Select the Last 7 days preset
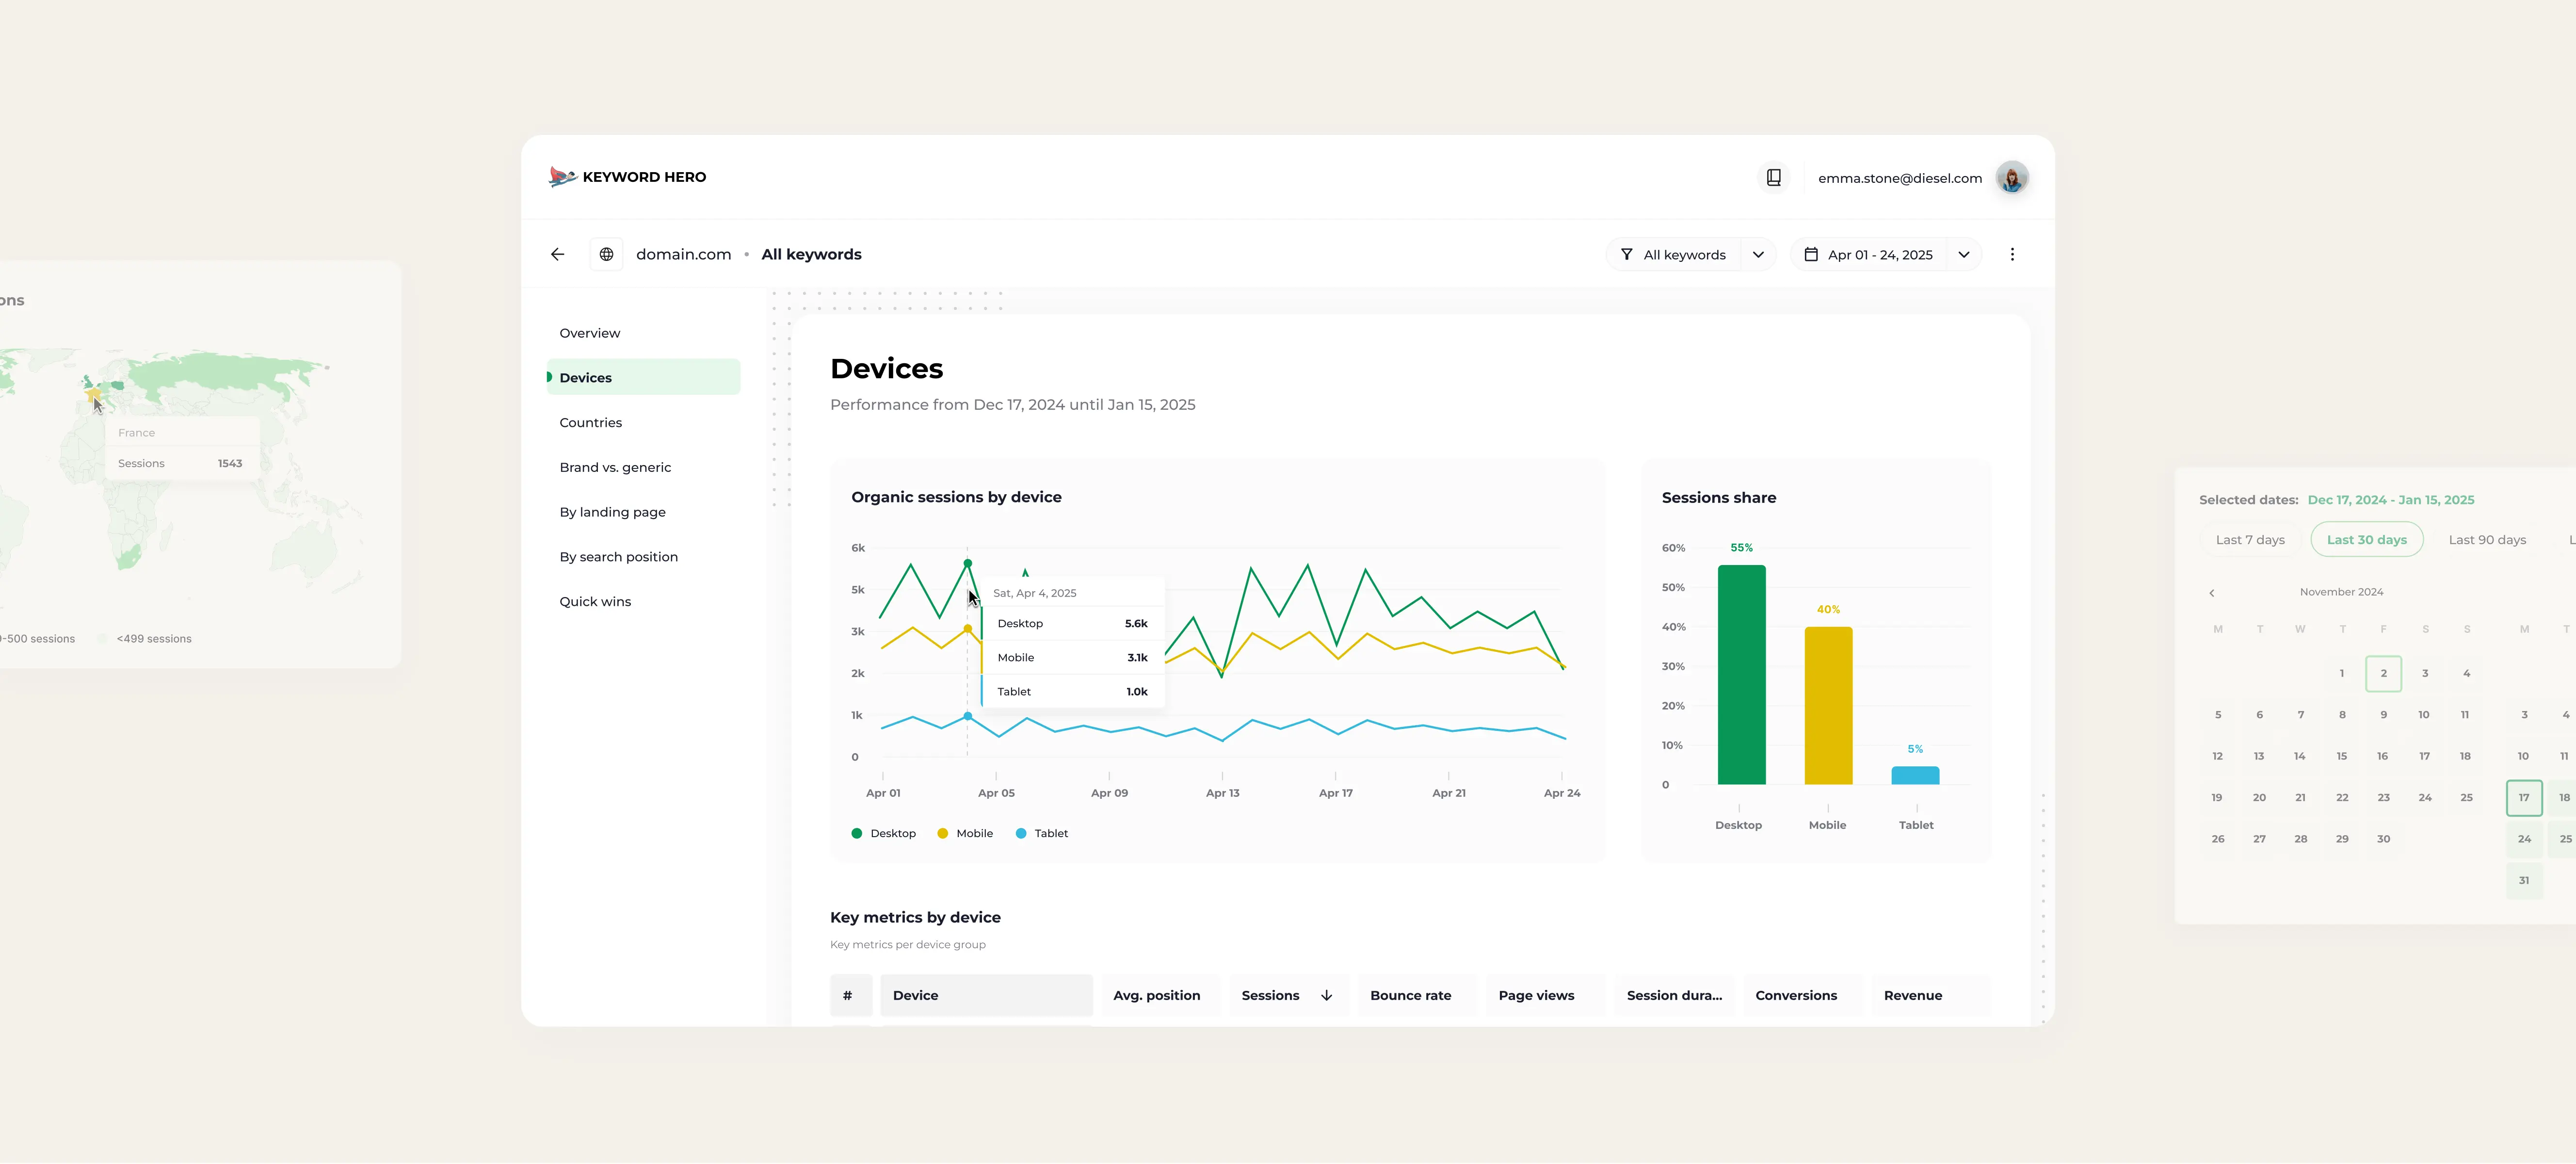Viewport: 2576px width, 1164px height. [x=2249, y=540]
